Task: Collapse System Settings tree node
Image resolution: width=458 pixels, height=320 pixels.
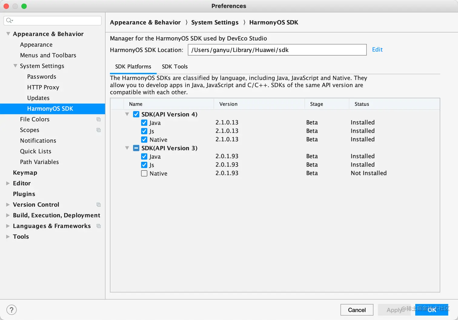Action: (15, 66)
